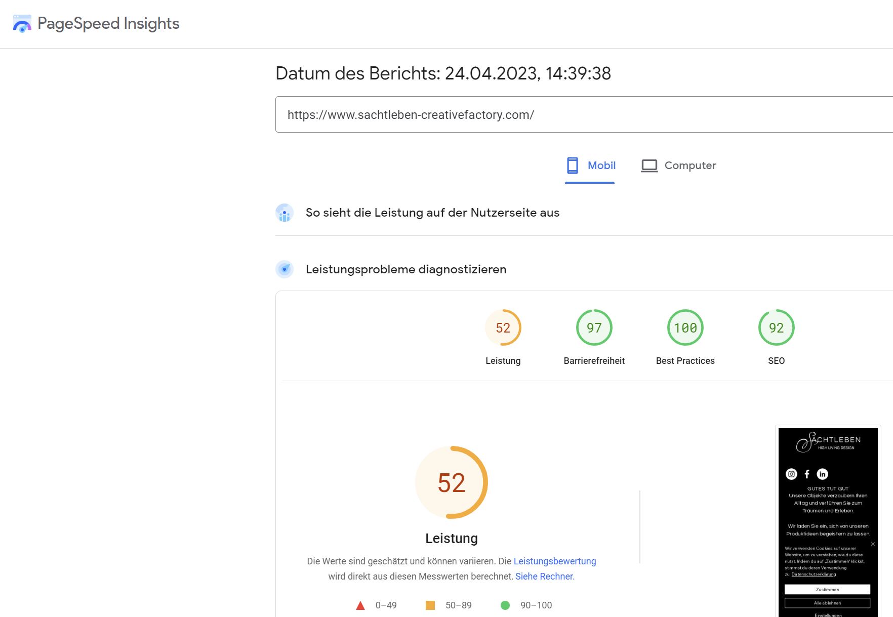Screen dimensions: 893x617
Task: Switch to the Mobil tab
Action: pos(590,166)
